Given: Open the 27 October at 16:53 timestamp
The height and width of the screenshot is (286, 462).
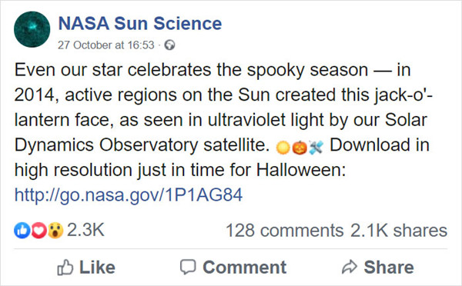Looking at the screenshot, I should tap(106, 45).
